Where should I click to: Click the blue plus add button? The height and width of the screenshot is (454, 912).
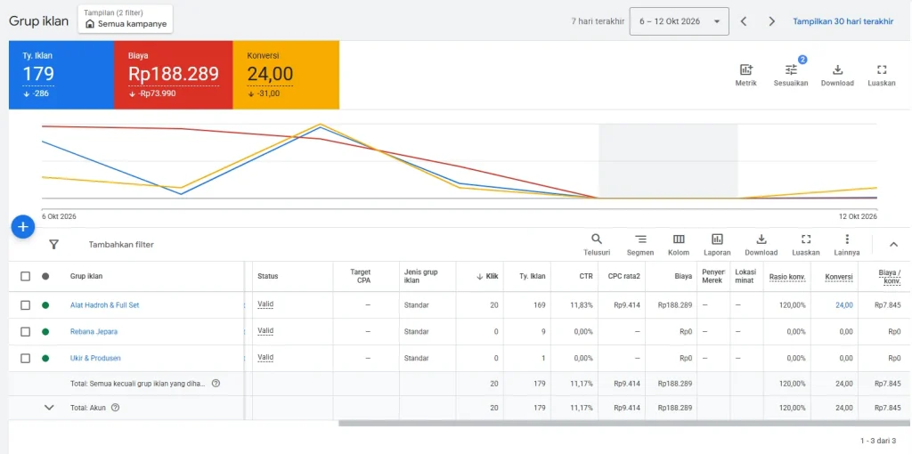point(23,227)
